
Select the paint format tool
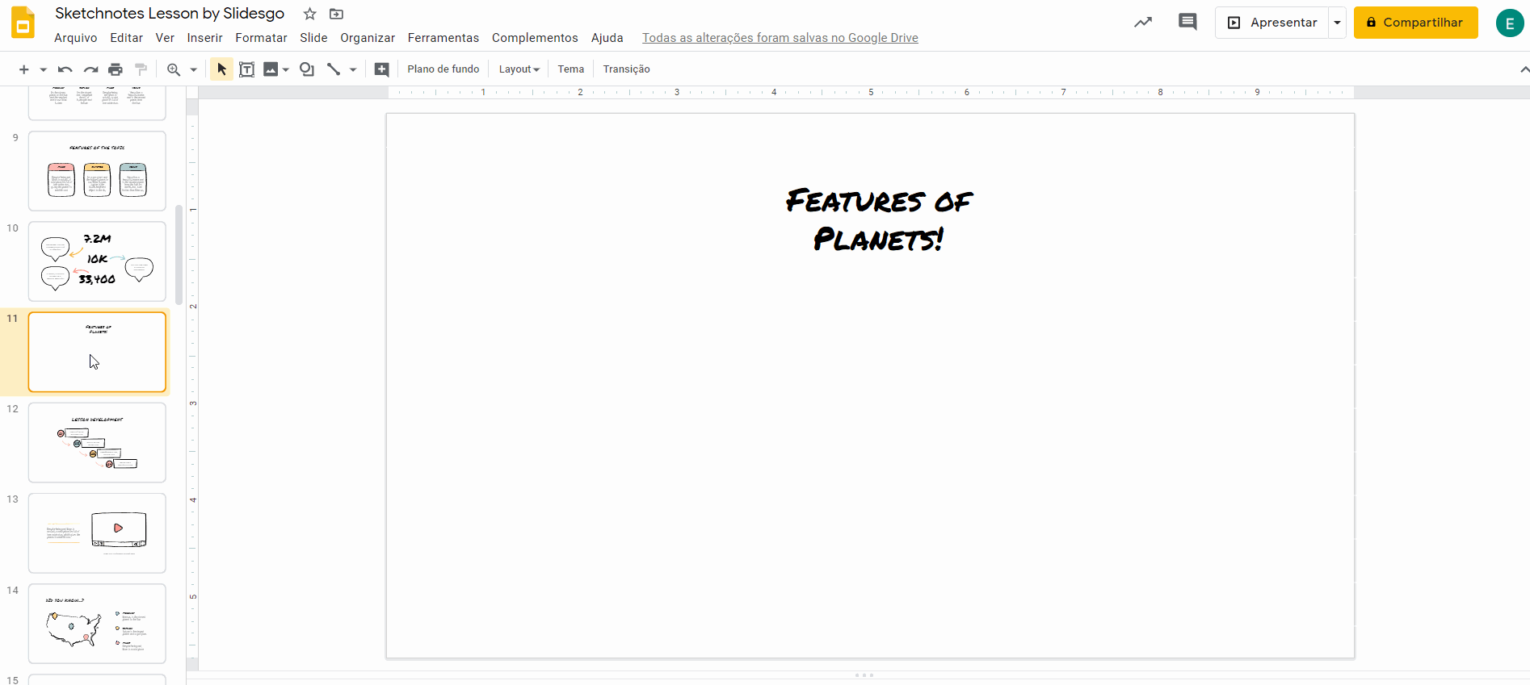coord(141,69)
